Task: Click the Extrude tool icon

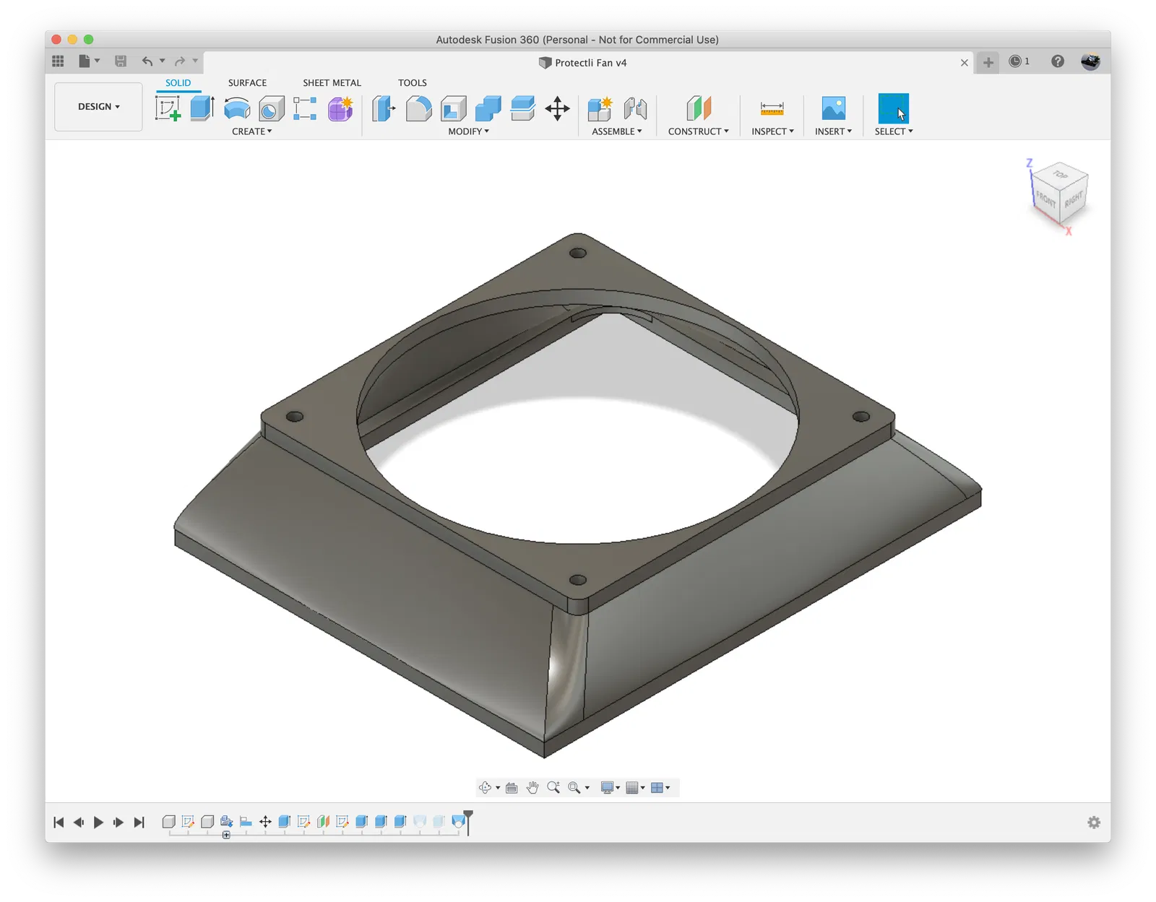Action: pos(202,108)
